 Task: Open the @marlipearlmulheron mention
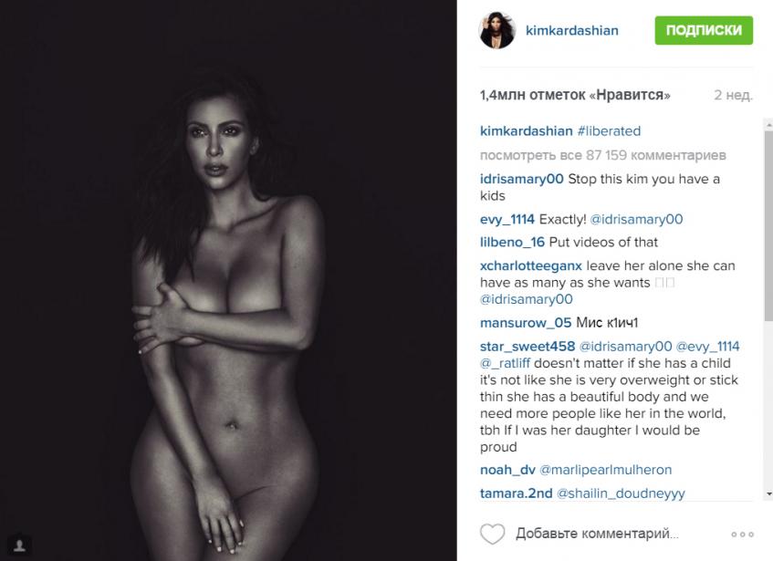pos(606,470)
